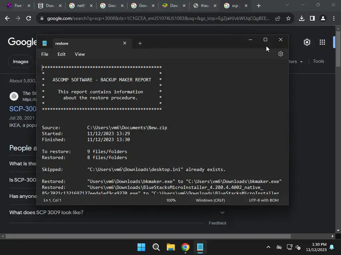This screenshot has height=255, width=341.
Task: Show hidden system tray icons
Action: 268,247
